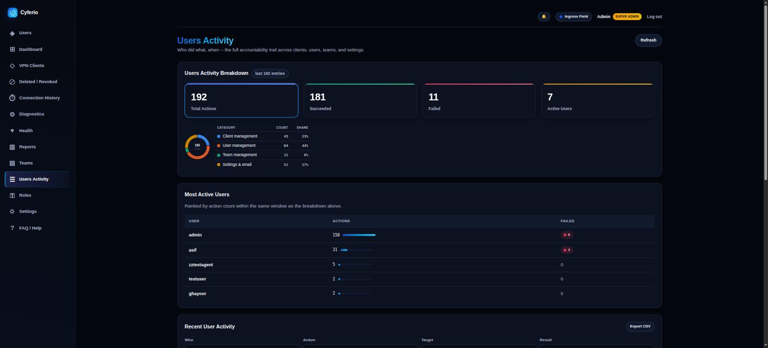
Task: Click the ACTIONS column header
Action: 341,221
